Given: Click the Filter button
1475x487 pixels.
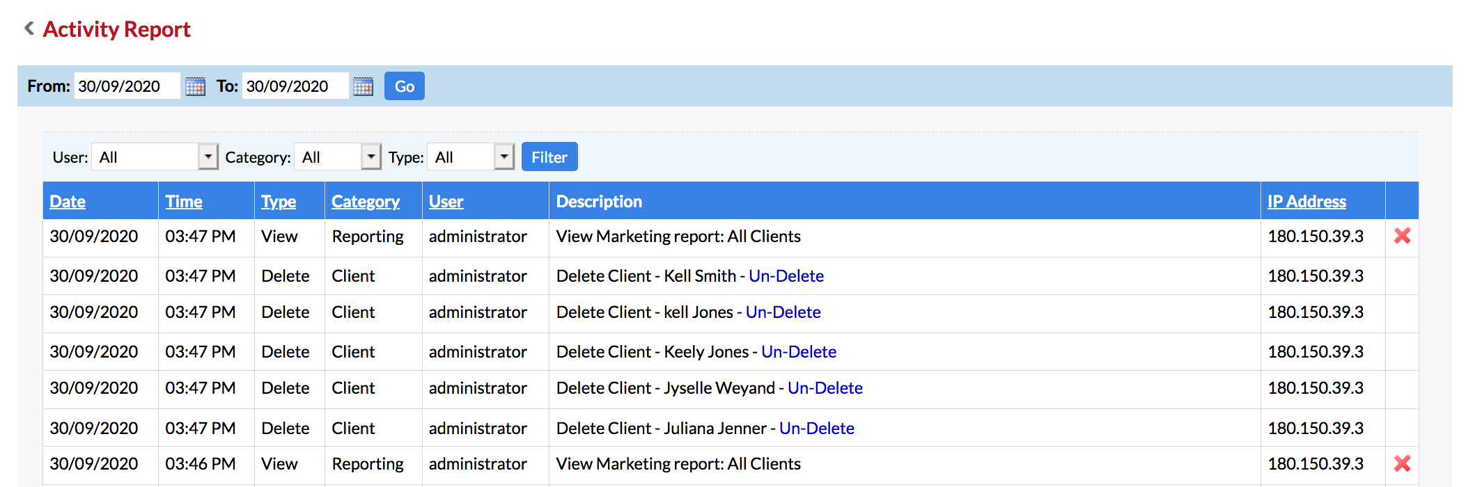Looking at the screenshot, I should [549, 157].
